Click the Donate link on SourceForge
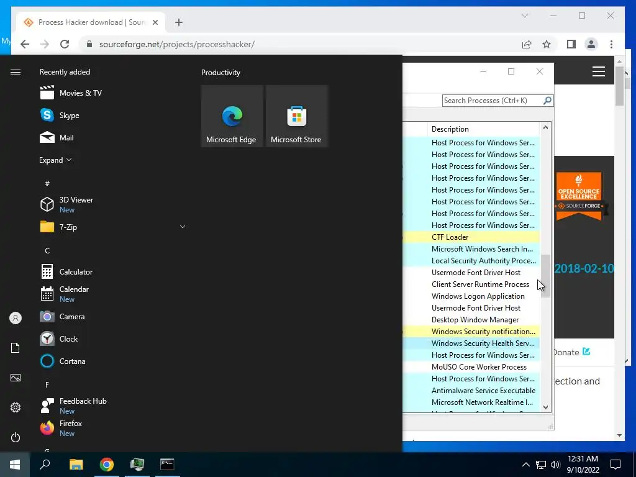The width and height of the screenshot is (636, 477). coord(571,352)
